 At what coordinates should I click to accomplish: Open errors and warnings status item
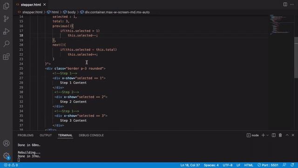point(11,165)
